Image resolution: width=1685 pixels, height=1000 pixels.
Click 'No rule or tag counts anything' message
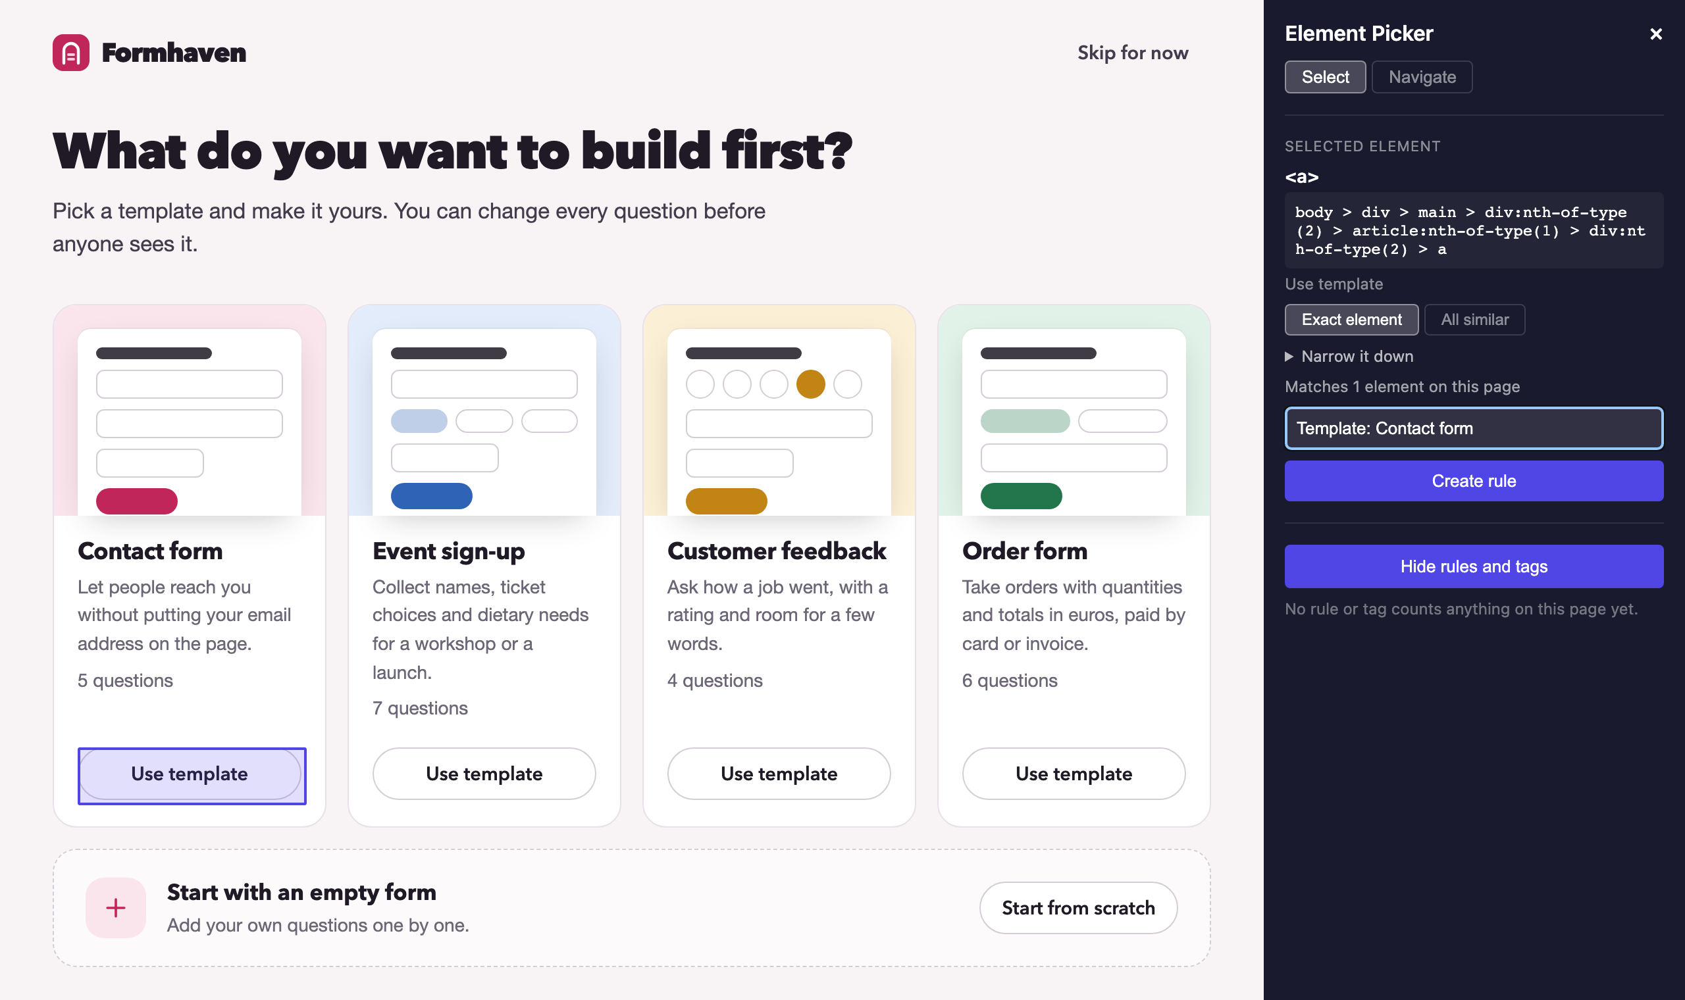tap(1461, 609)
